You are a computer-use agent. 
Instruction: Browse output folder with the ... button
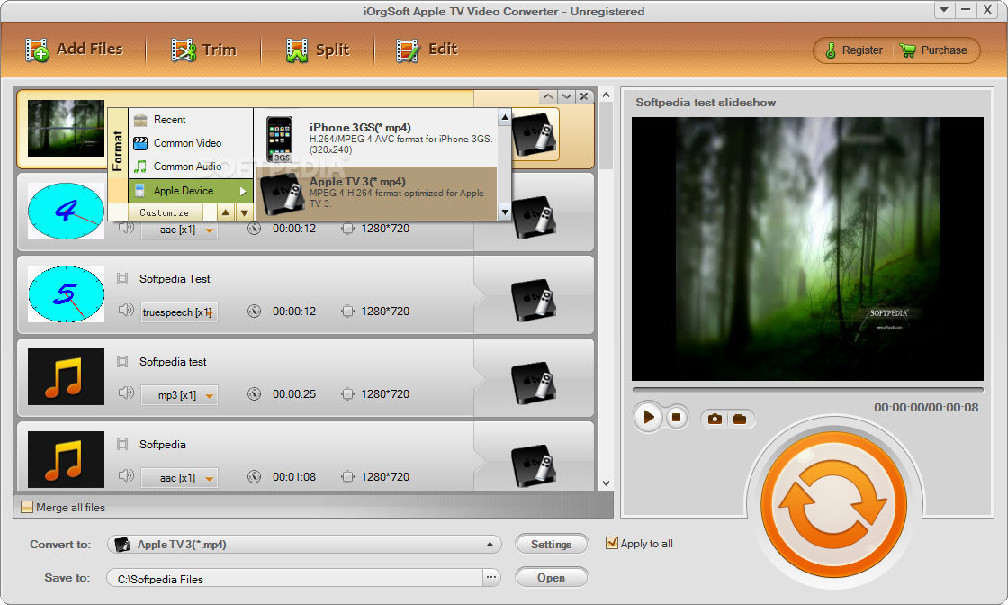(x=491, y=577)
